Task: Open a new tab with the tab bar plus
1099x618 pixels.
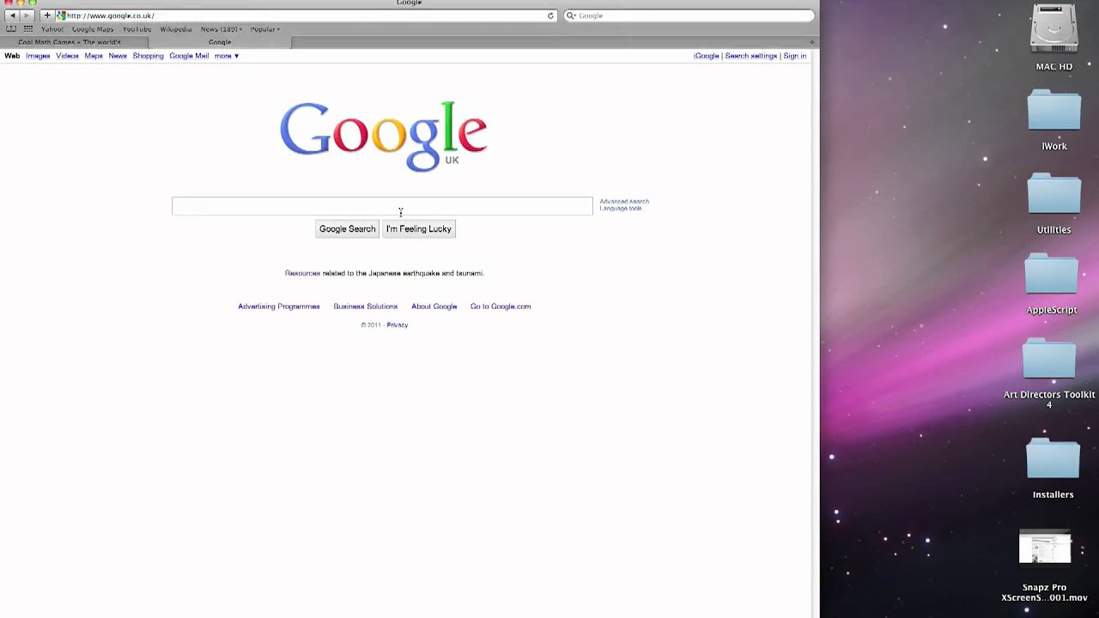Action: coord(811,42)
